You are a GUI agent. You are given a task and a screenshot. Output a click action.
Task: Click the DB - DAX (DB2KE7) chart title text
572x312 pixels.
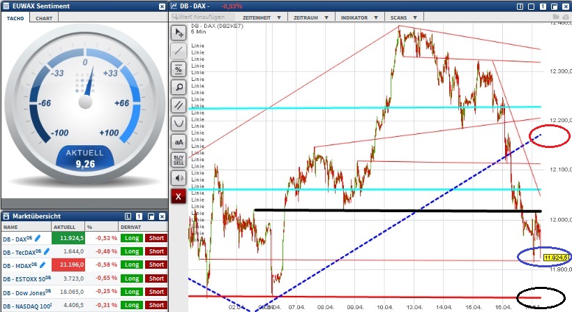(x=217, y=27)
